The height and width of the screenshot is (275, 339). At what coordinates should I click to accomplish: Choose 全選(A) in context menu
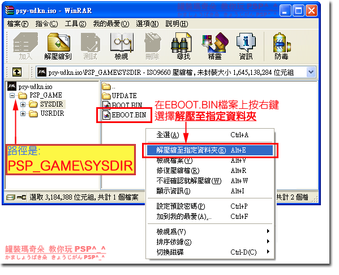tap(210, 135)
